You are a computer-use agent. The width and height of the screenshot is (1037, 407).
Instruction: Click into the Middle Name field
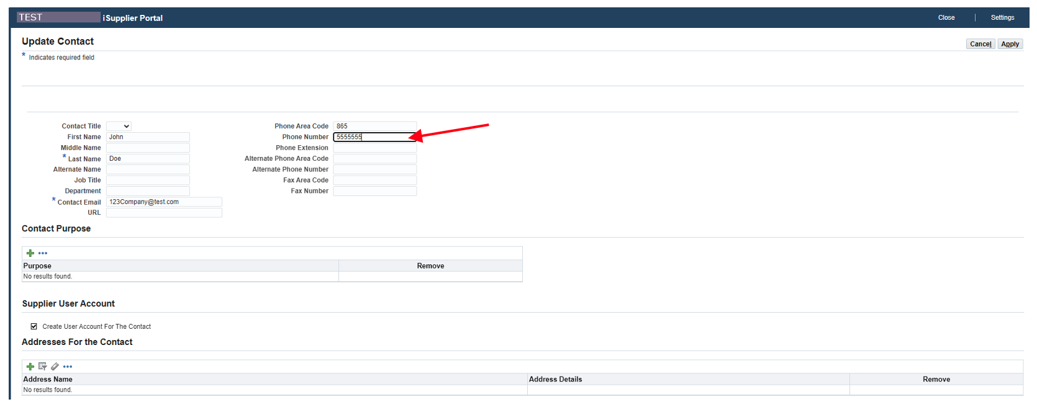148,148
